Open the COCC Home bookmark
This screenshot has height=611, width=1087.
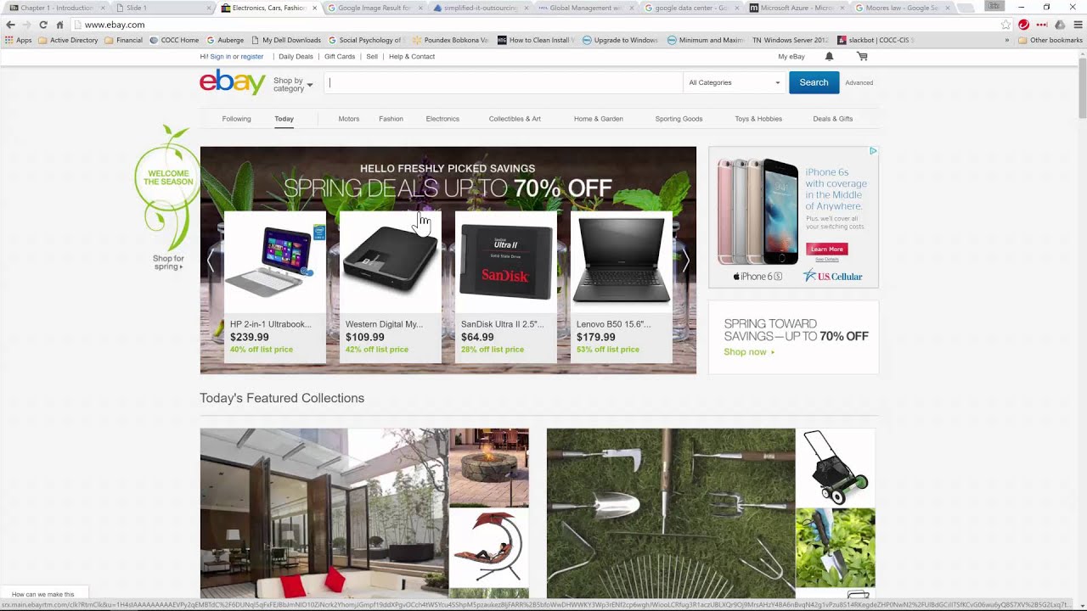[174, 40]
